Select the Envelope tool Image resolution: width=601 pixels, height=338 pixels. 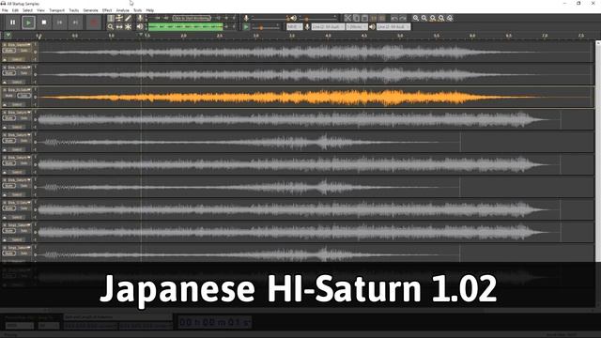[119, 18]
